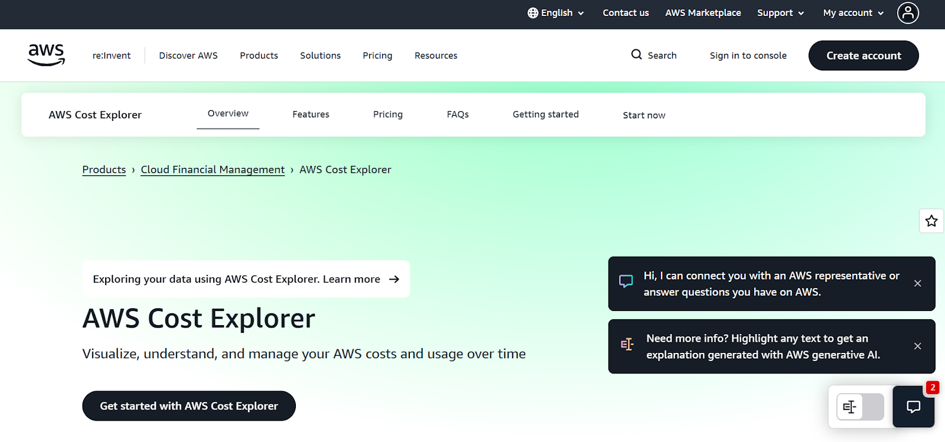Click the Search text label
Image resolution: width=945 pixels, height=442 pixels.
coord(662,55)
